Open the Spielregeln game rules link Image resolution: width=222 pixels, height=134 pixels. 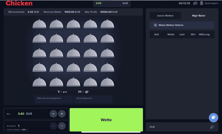211,3
